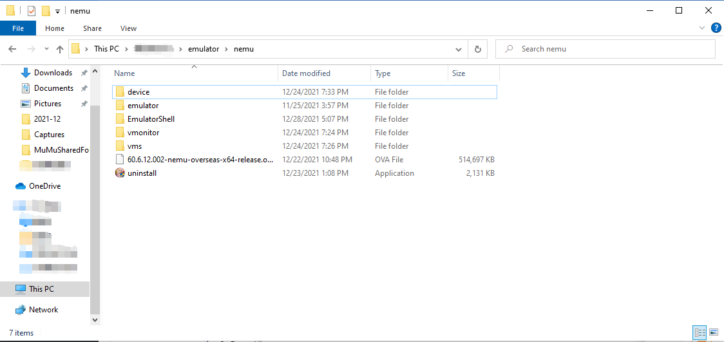Image resolution: width=724 pixels, height=342 pixels.
Task: Select This PC in the navigation pane
Action: 41,289
